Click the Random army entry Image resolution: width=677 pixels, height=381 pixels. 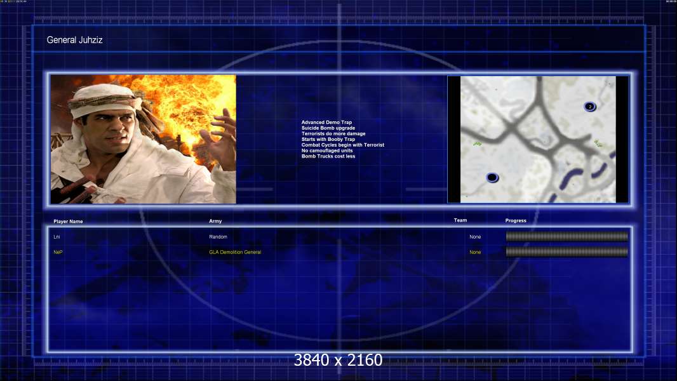(218, 237)
